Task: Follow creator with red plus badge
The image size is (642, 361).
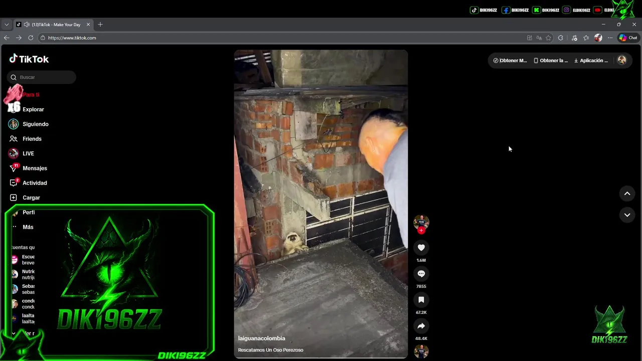Action: tap(421, 231)
